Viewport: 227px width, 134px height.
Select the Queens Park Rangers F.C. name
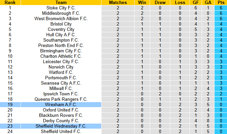click(61, 99)
